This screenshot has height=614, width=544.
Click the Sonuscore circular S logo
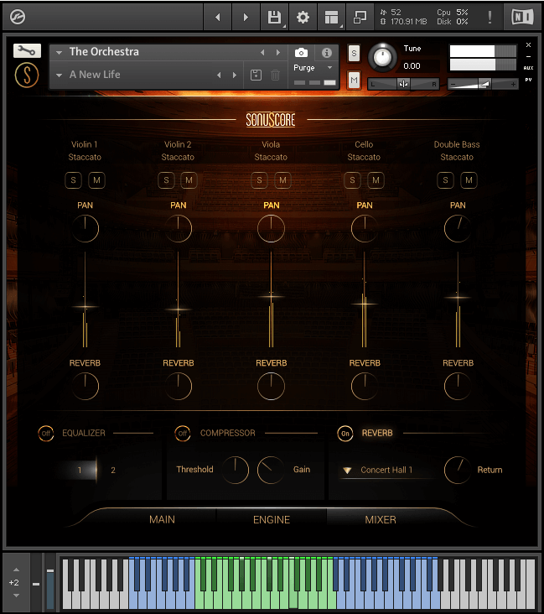pyautogui.click(x=27, y=75)
